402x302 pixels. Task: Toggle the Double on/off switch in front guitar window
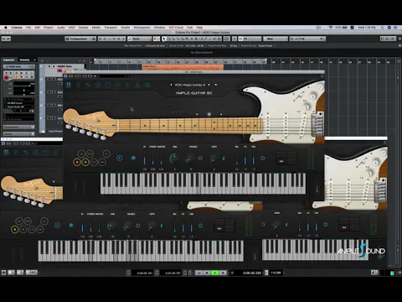pyautogui.click(x=200, y=159)
